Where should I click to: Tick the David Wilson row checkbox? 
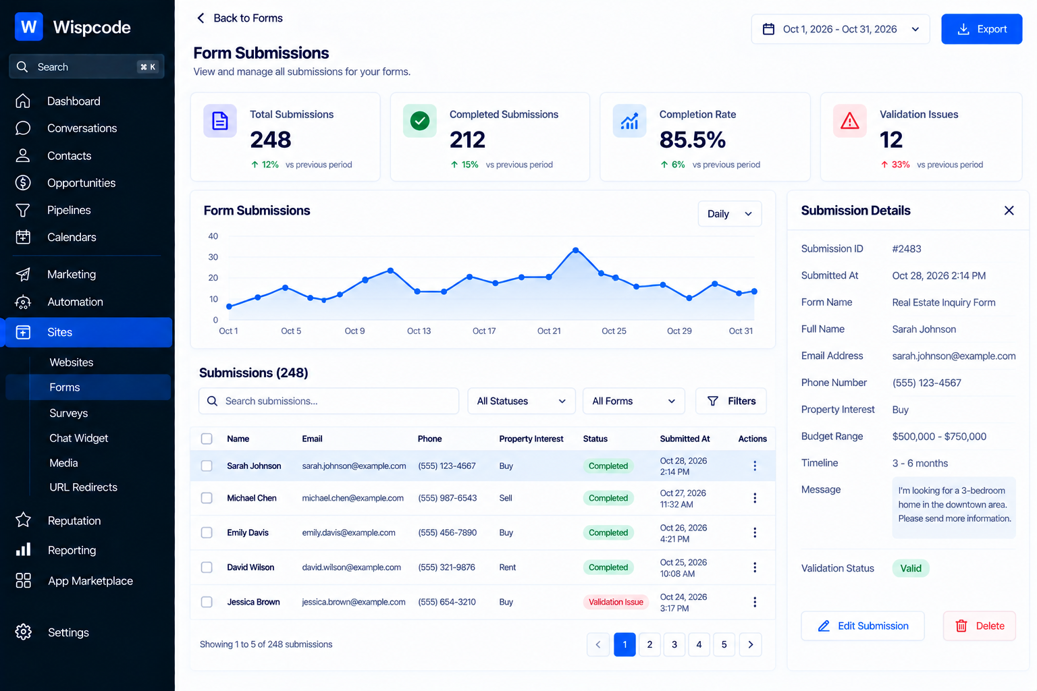pos(207,568)
